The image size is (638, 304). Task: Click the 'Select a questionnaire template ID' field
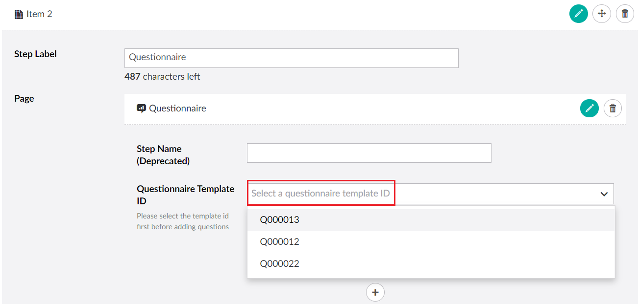(321, 194)
